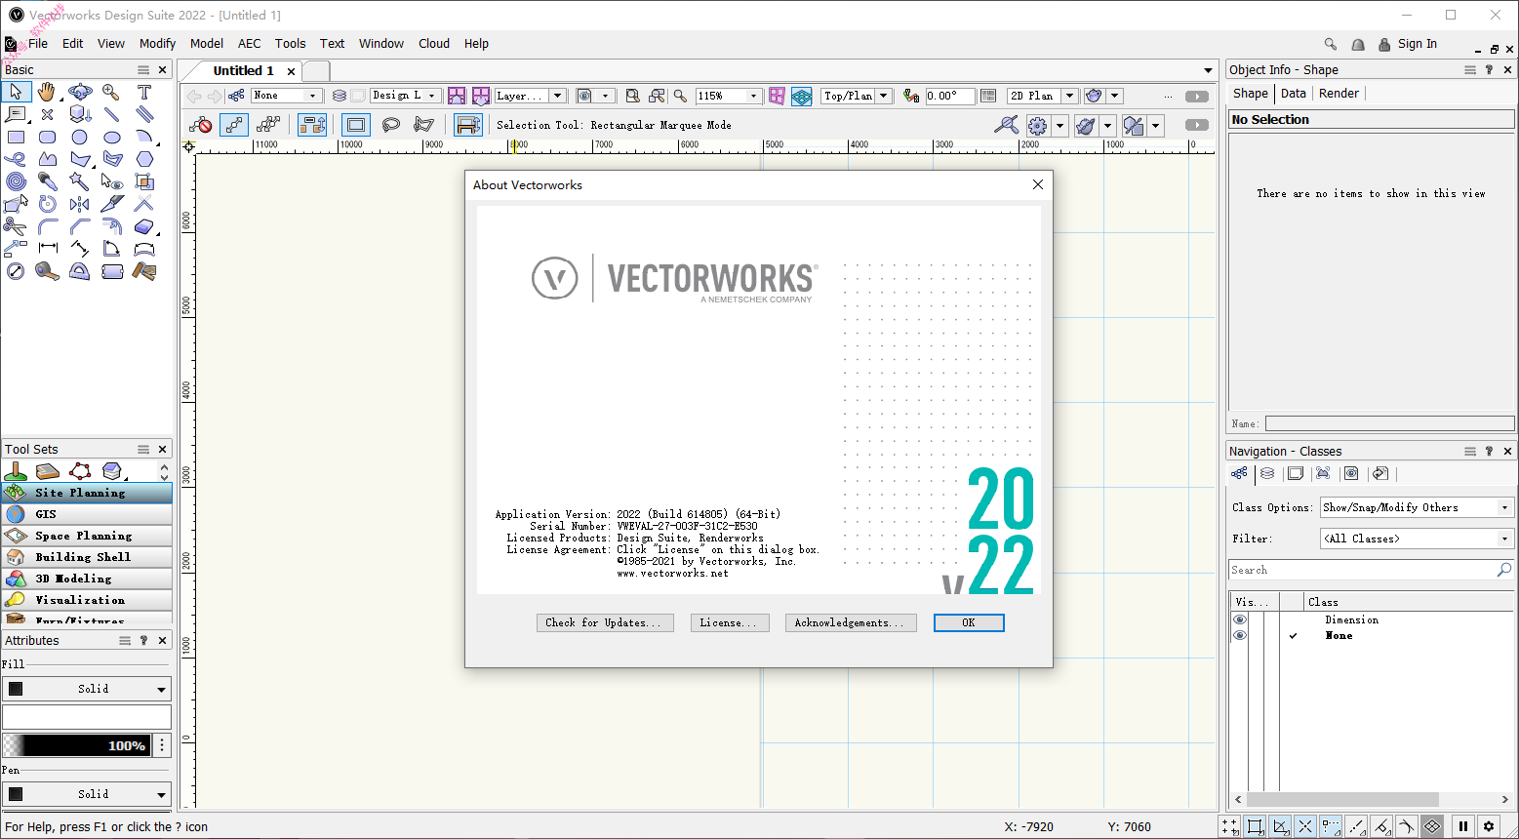Click the Check for Updates button
This screenshot has width=1519, height=839.
click(x=605, y=622)
